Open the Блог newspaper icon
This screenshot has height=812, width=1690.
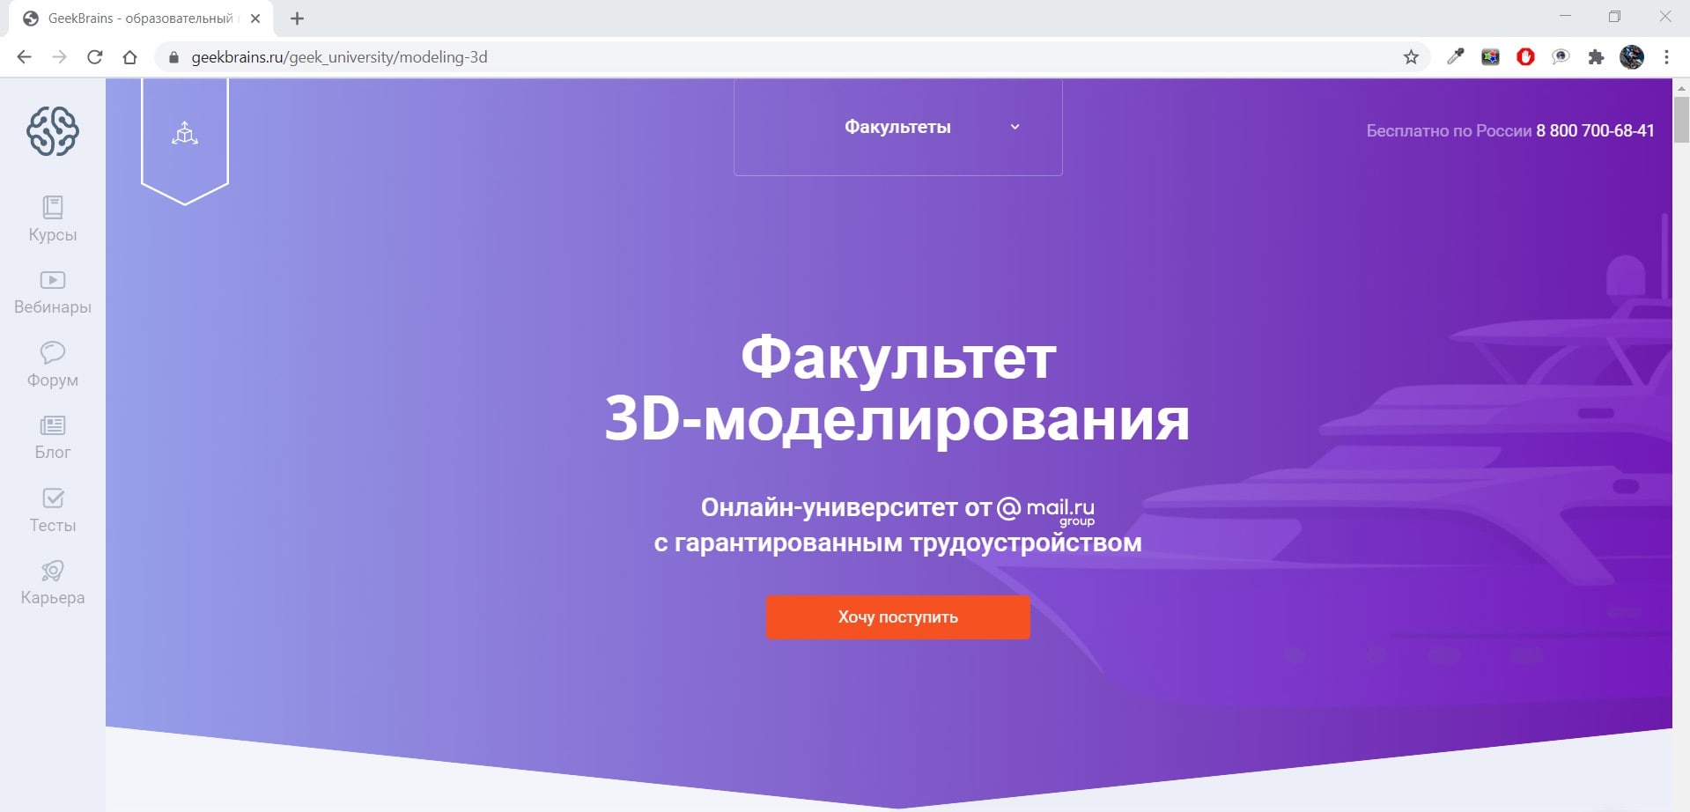[x=53, y=425]
